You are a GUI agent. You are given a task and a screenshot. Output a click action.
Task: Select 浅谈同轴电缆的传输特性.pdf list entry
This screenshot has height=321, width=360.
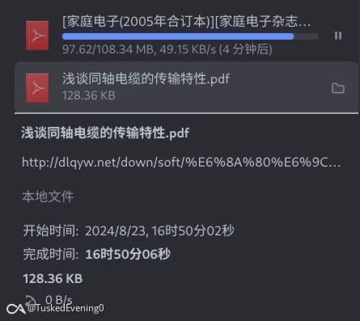coord(186,87)
